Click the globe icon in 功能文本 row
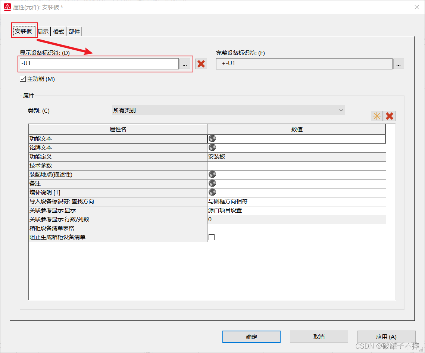This screenshot has width=425, height=353. [x=212, y=139]
